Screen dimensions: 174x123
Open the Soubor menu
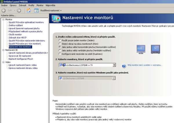click(x=4, y=5)
